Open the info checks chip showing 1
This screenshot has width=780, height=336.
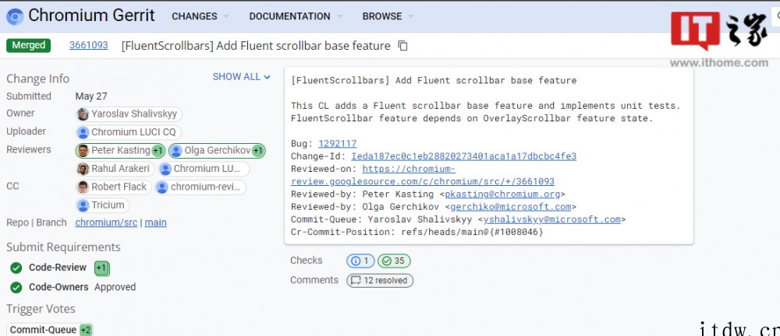(x=360, y=261)
